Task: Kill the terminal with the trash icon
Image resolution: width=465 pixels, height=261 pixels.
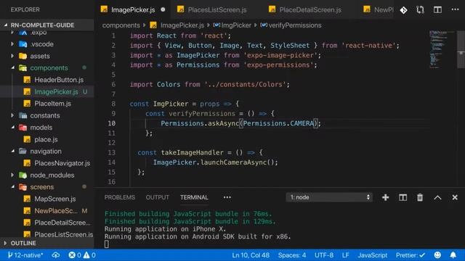Action: [420, 197]
